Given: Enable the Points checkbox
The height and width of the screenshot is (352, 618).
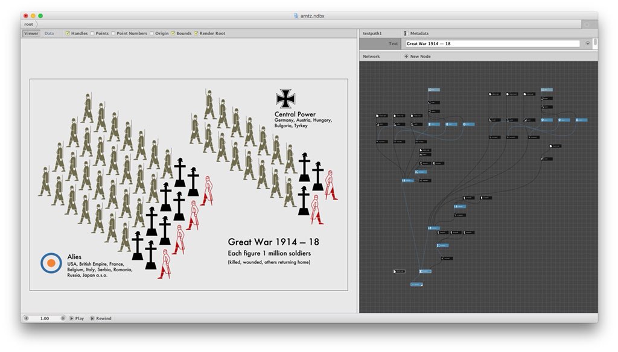Looking at the screenshot, I should pyautogui.click(x=92, y=34).
